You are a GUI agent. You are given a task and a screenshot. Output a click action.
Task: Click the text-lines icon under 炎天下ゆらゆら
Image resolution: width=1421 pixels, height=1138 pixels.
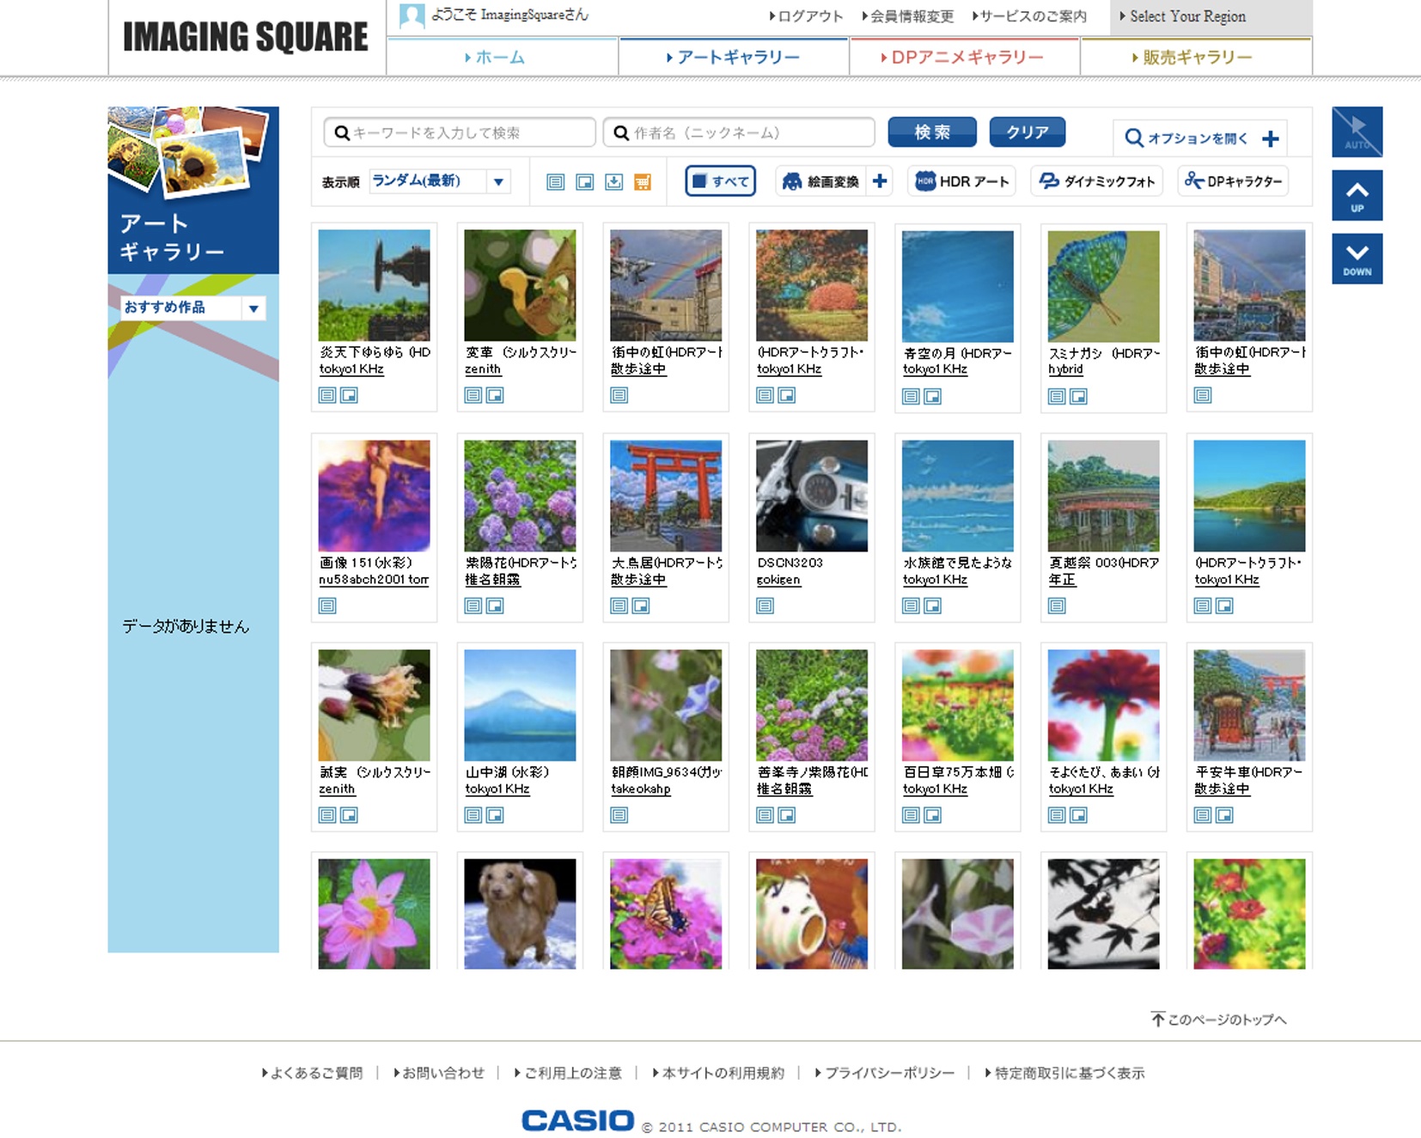tap(327, 395)
